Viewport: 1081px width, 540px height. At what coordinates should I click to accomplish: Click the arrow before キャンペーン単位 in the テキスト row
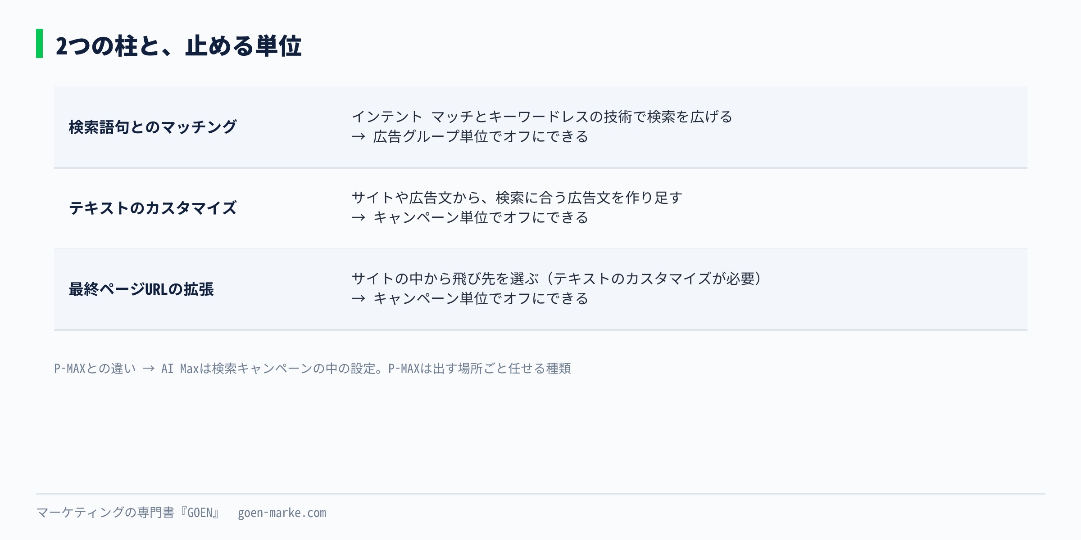click(x=359, y=217)
